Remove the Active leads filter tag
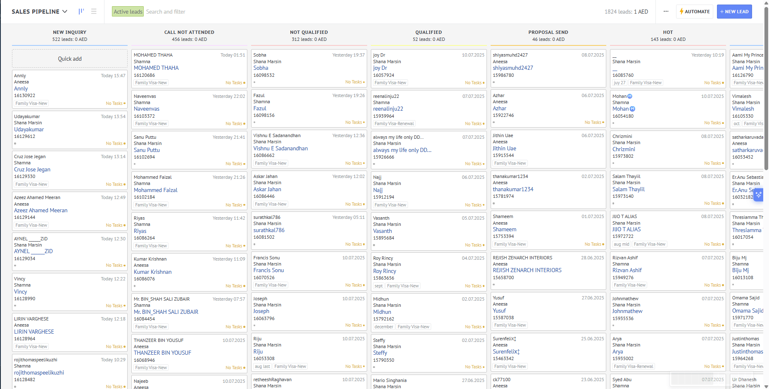The height and width of the screenshot is (389, 769). tap(128, 12)
